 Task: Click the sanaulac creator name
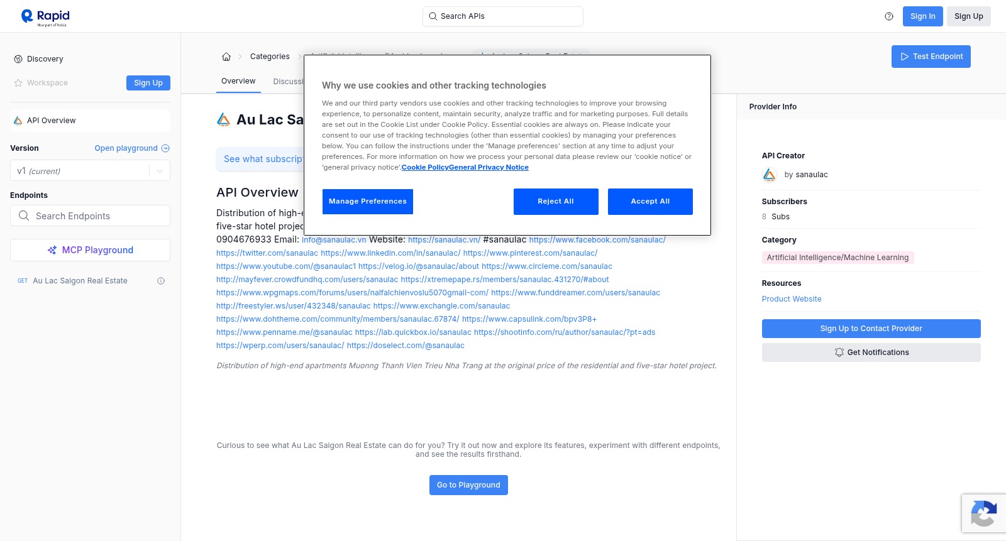point(812,175)
